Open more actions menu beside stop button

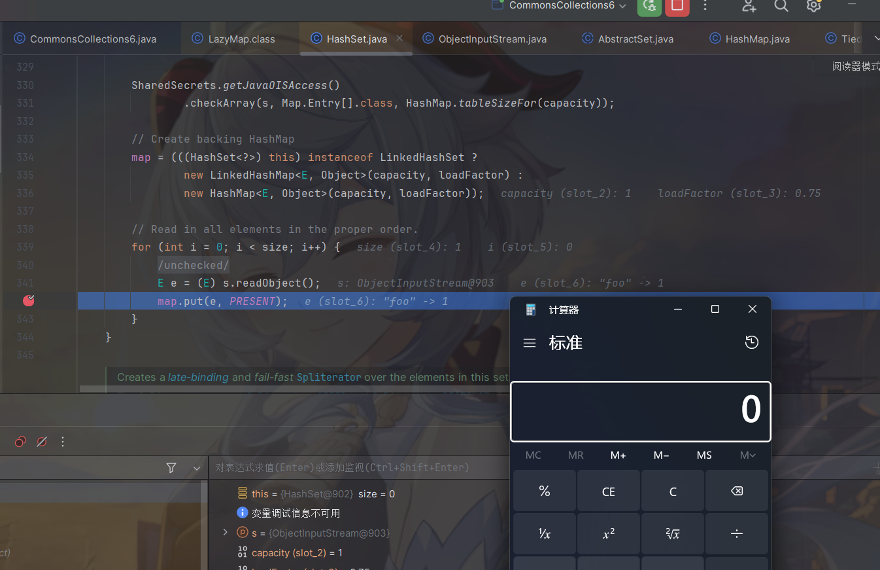click(705, 6)
